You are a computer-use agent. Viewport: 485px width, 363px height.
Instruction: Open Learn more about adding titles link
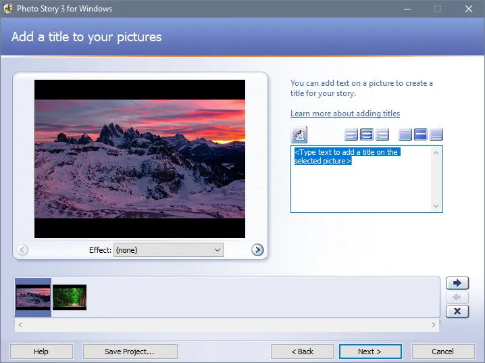(345, 114)
